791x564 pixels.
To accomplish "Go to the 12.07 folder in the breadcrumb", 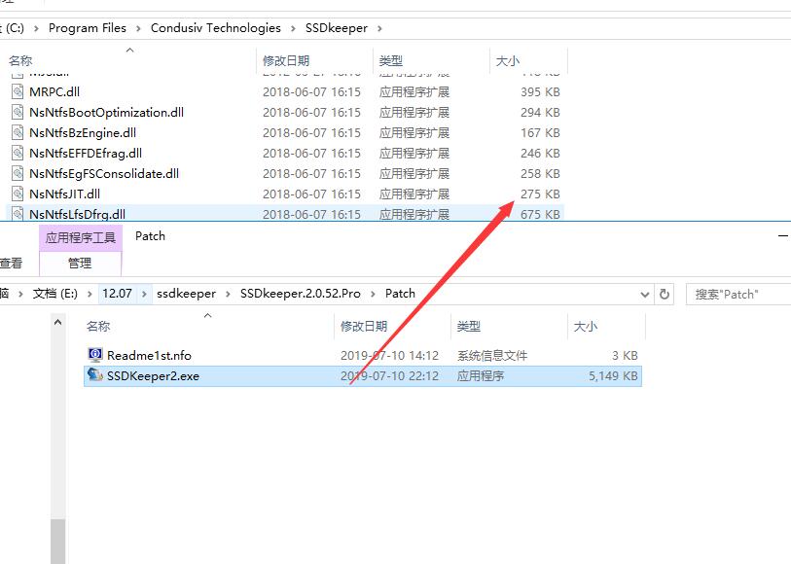I will point(117,294).
